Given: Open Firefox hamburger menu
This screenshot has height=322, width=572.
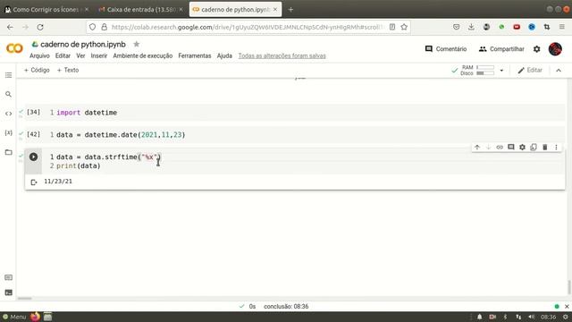Looking at the screenshot, I should click(562, 27).
